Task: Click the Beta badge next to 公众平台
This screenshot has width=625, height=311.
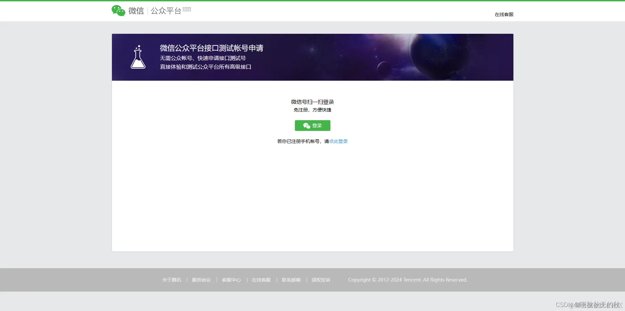Action: coord(186,9)
